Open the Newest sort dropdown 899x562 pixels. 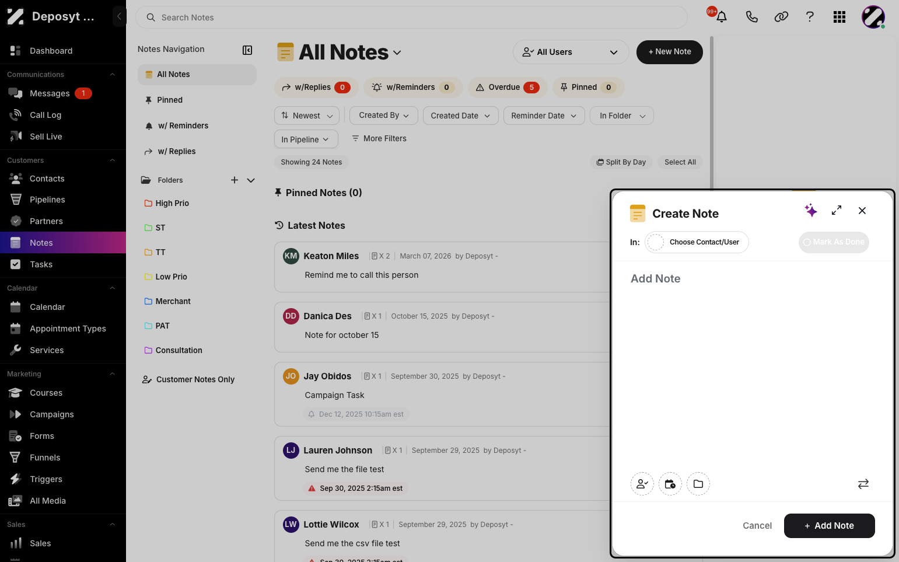(307, 116)
